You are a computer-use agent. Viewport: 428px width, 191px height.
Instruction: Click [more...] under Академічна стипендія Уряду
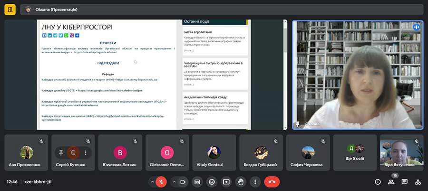tap(189, 119)
